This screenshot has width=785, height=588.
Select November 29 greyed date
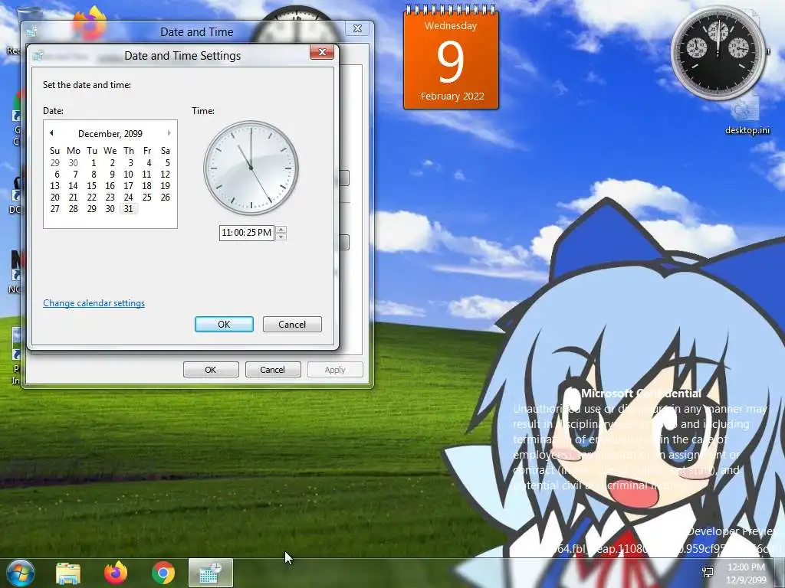click(x=55, y=163)
